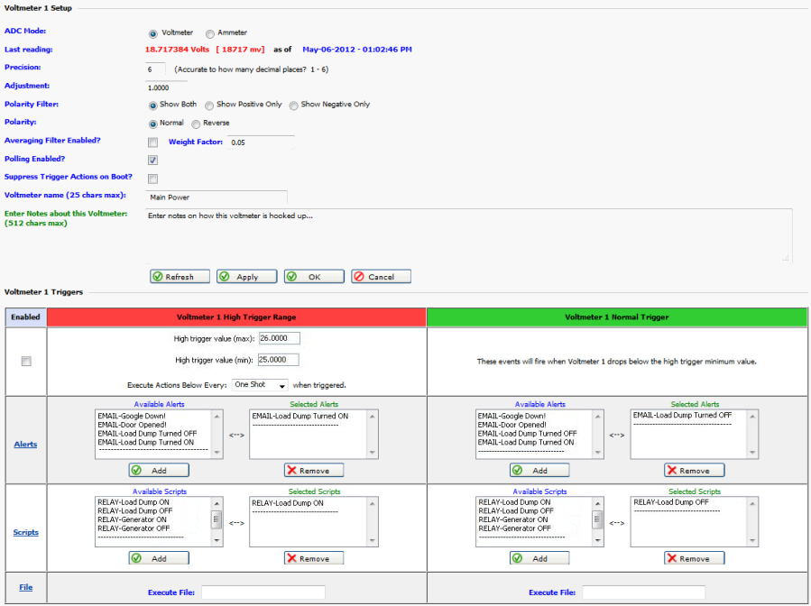The height and width of the screenshot is (606, 811).
Task: Add alert in High Trigger Range section
Action: [x=159, y=471]
